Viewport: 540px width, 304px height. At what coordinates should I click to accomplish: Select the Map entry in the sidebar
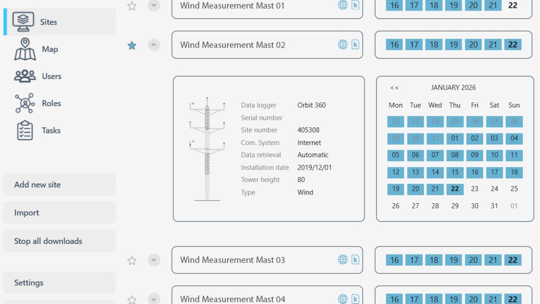(49, 49)
